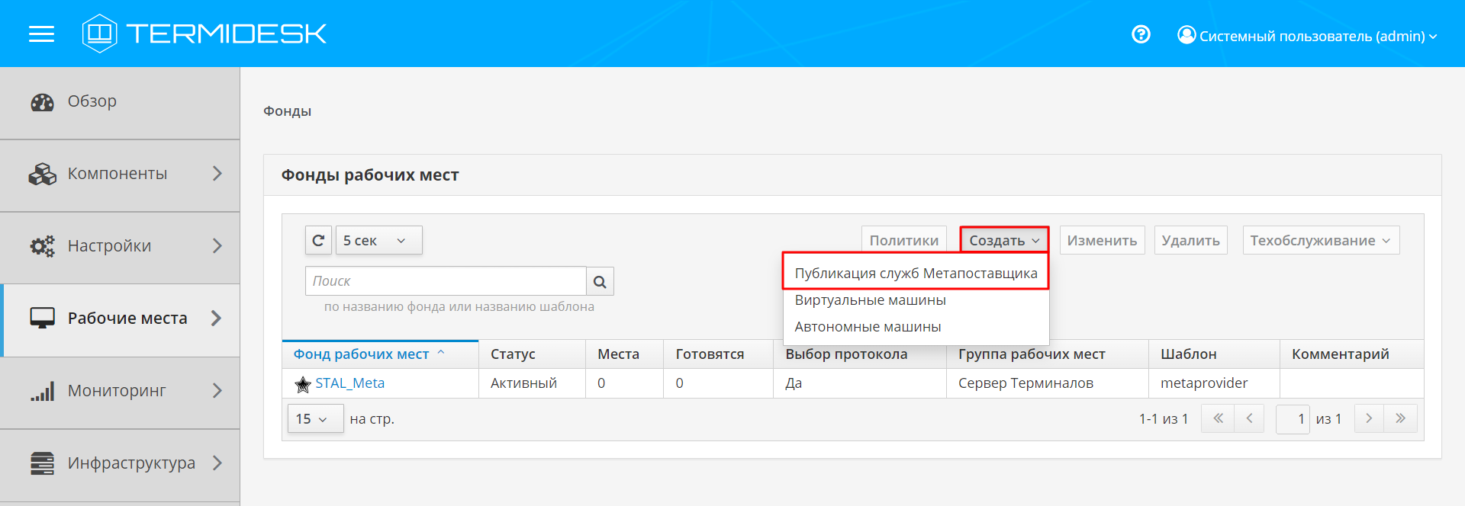Image resolution: width=1465 pixels, height=506 pixels.
Task: Open the 5 сек refresh interval dropdown
Action: click(378, 240)
